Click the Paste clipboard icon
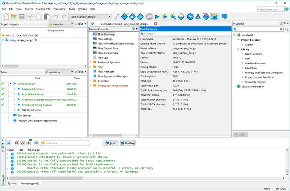This screenshot has height=191, width=290. click(x=47, y=16)
